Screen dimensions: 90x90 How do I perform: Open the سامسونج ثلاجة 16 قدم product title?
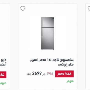coord(52,62)
